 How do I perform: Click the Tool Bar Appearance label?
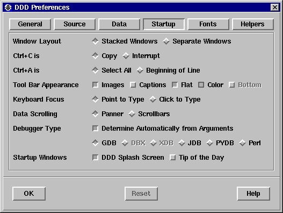point(46,85)
